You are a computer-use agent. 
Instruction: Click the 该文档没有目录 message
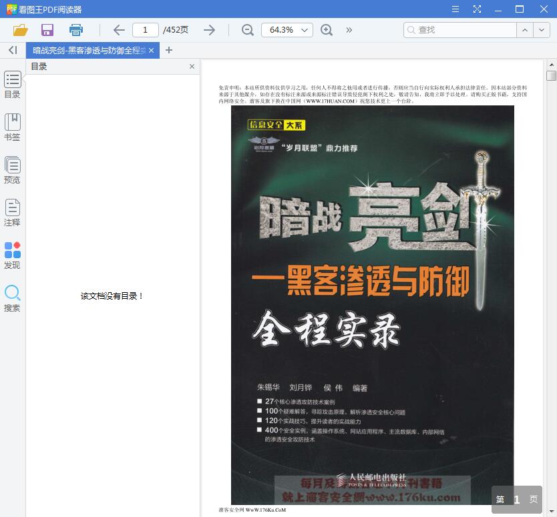tap(112, 296)
